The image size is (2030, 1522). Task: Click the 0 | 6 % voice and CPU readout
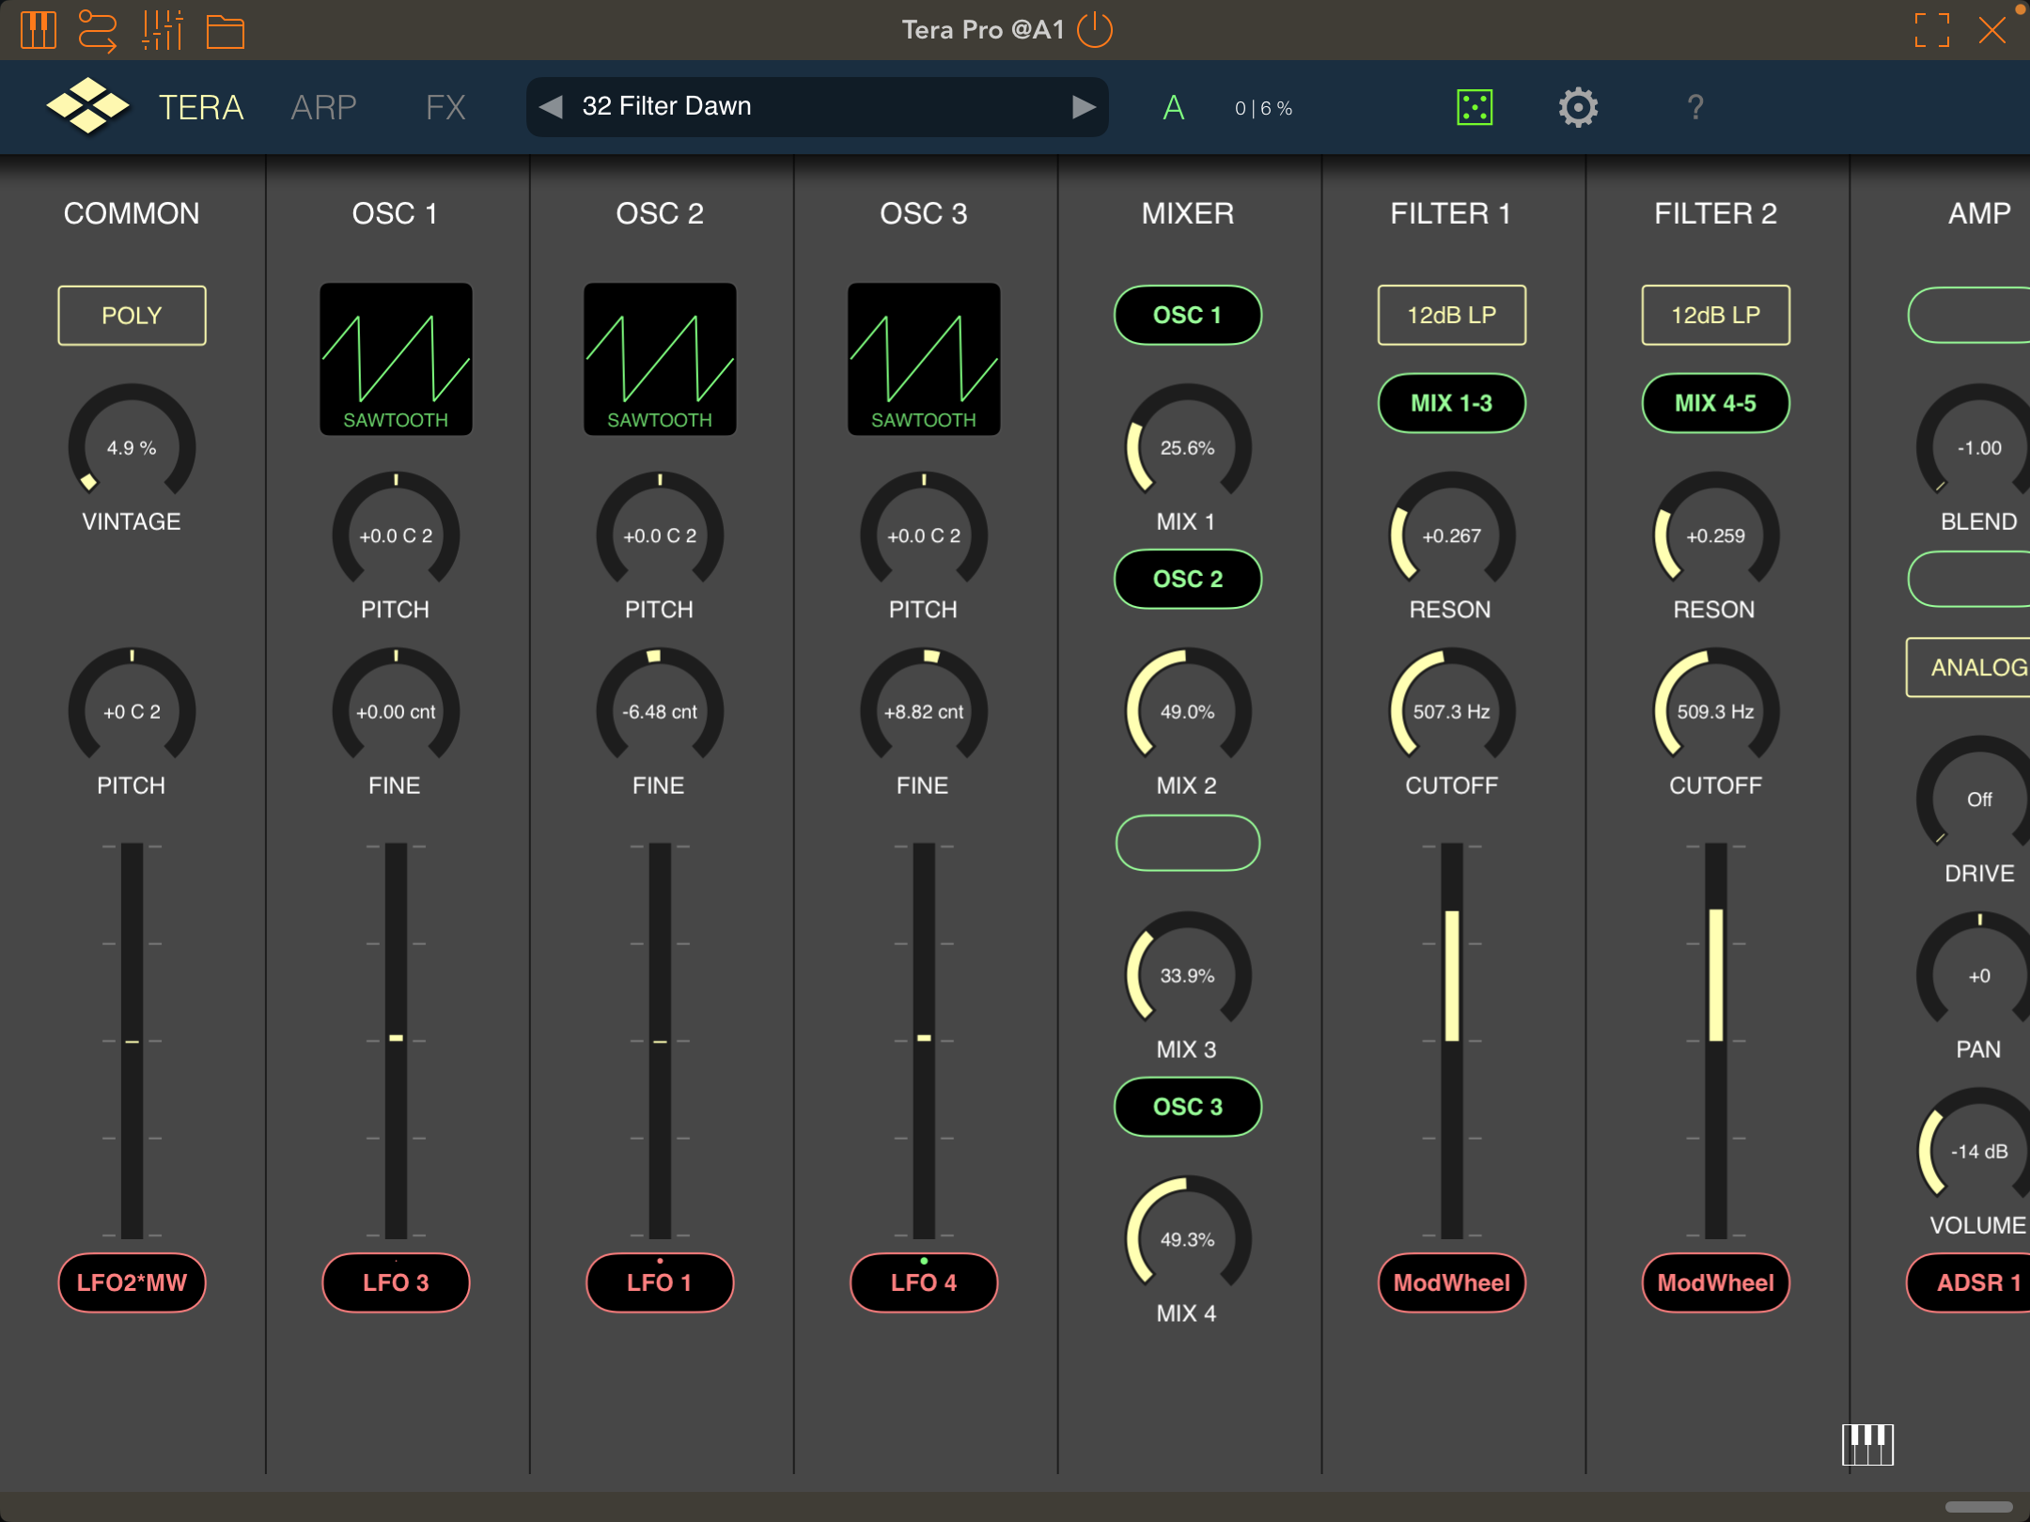(x=1264, y=109)
